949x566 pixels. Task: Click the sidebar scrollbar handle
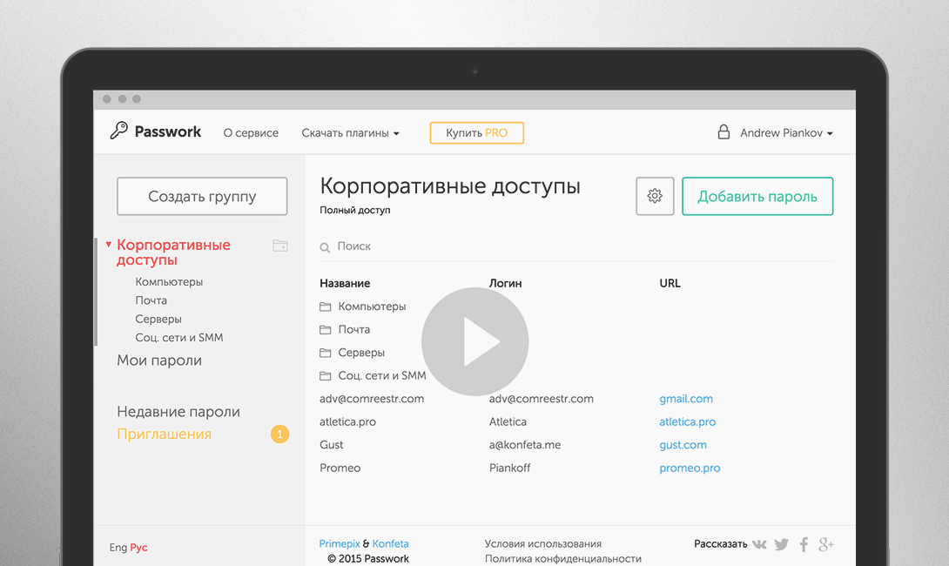pyautogui.click(x=96, y=293)
